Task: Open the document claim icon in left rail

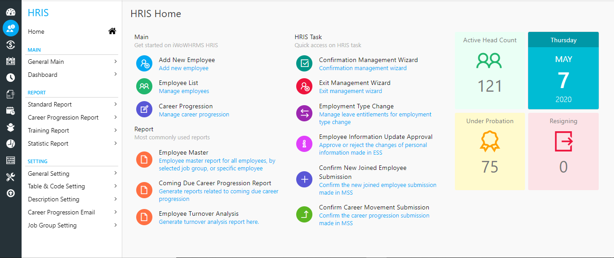Action: point(11,94)
